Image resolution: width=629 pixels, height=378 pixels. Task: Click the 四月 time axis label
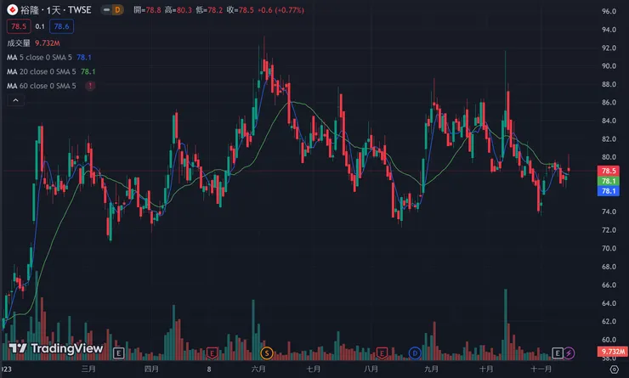coord(151,369)
